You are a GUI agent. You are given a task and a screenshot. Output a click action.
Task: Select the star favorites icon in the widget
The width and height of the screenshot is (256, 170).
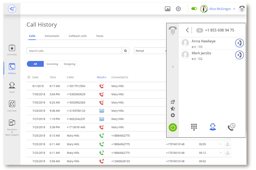[173, 109]
